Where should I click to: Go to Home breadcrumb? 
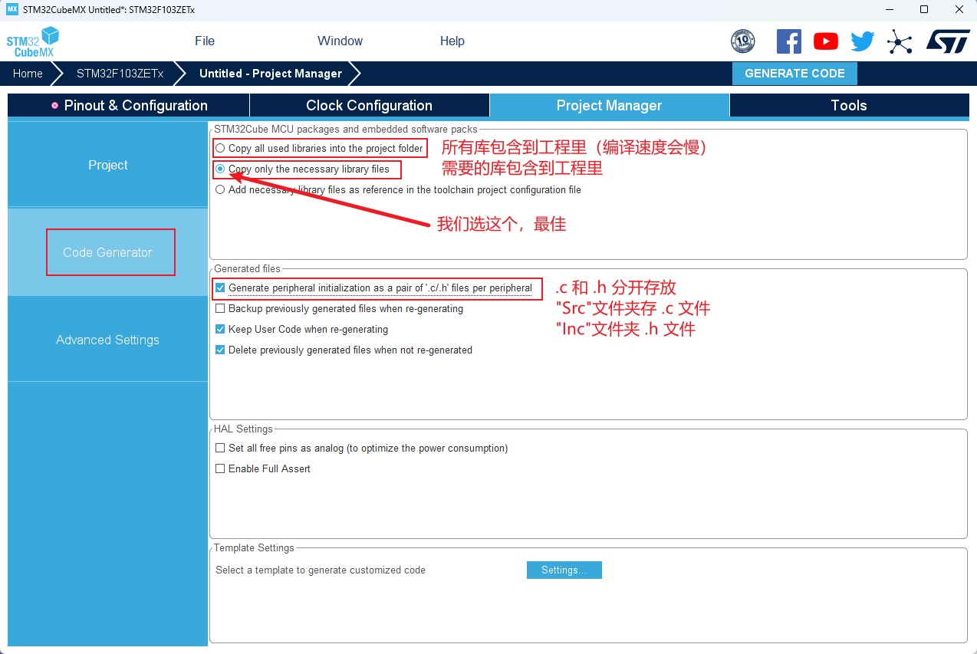(x=28, y=74)
